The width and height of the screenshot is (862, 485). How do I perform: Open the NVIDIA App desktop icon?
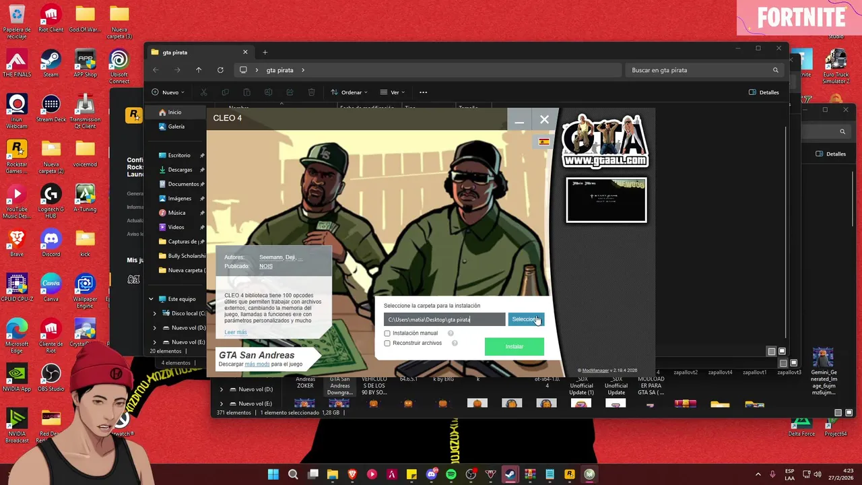coord(16,378)
